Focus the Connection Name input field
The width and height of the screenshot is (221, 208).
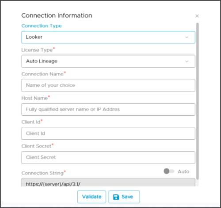(108, 85)
